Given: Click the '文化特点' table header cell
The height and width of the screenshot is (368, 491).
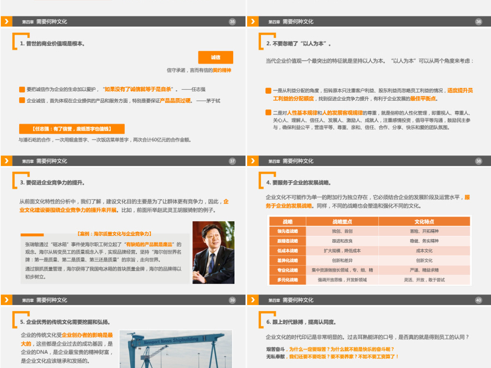Looking at the screenshot, I should [424, 222].
